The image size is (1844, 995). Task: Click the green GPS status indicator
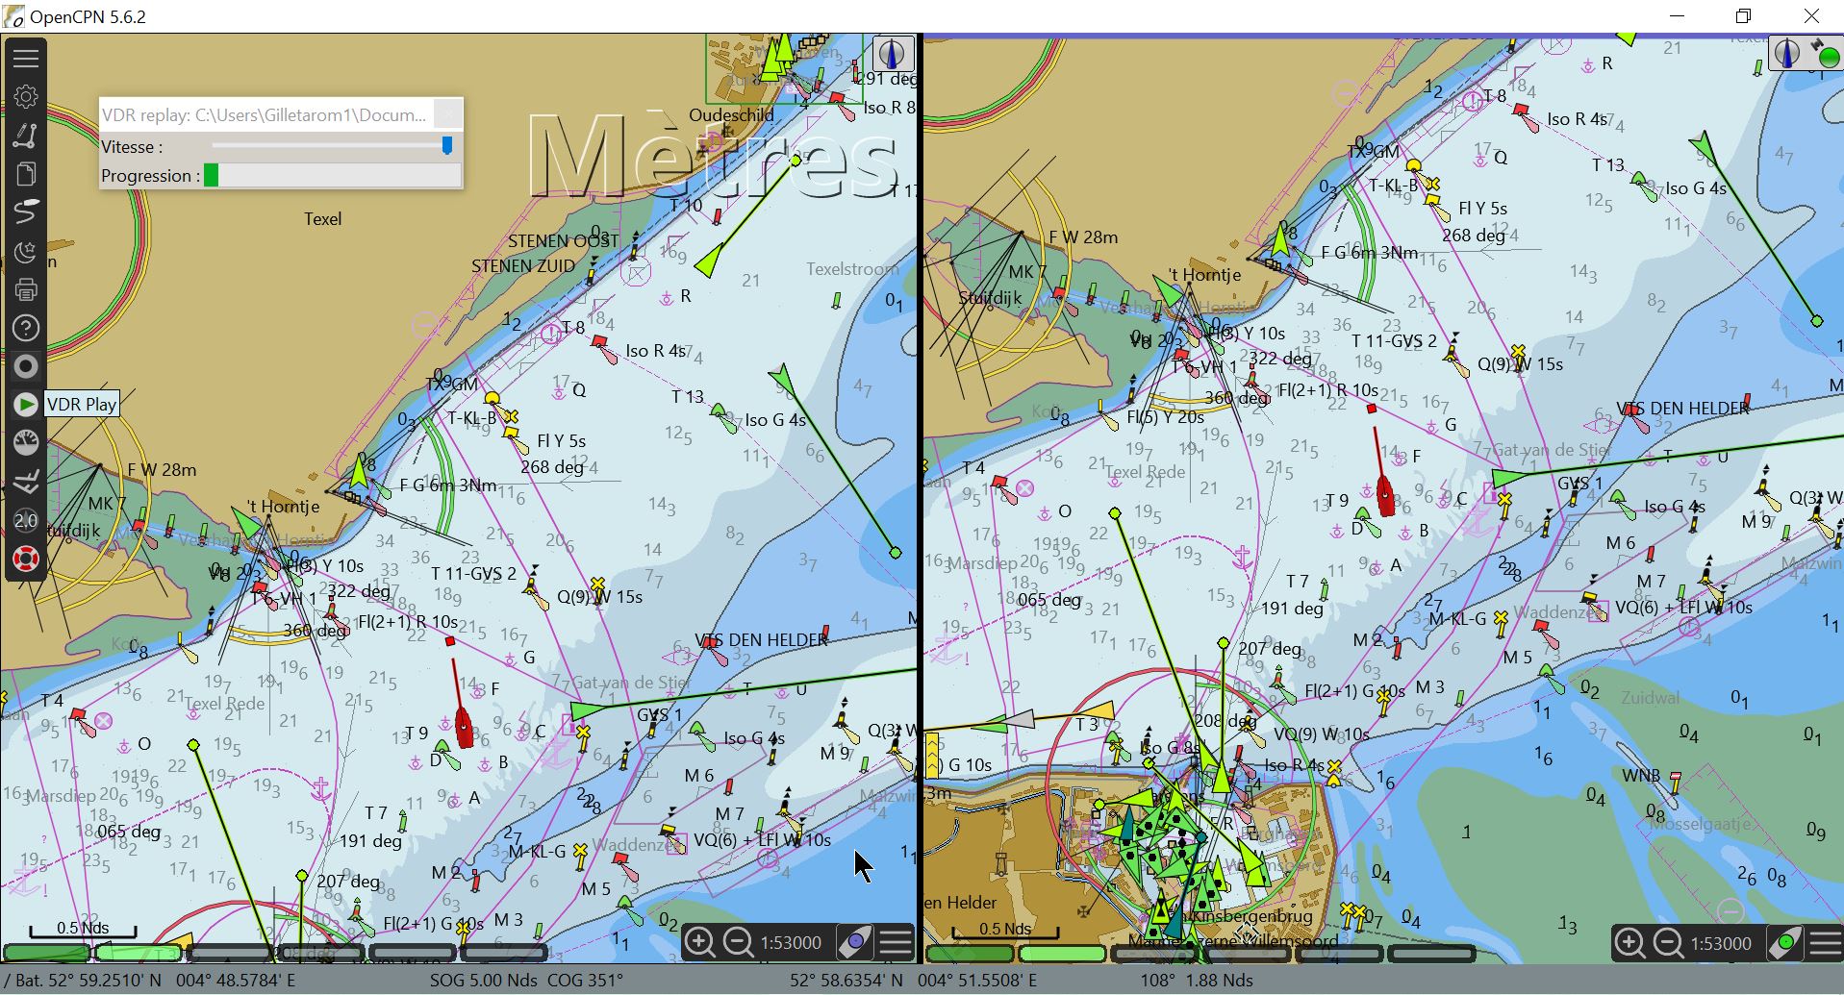click(x=1828, y=57)
